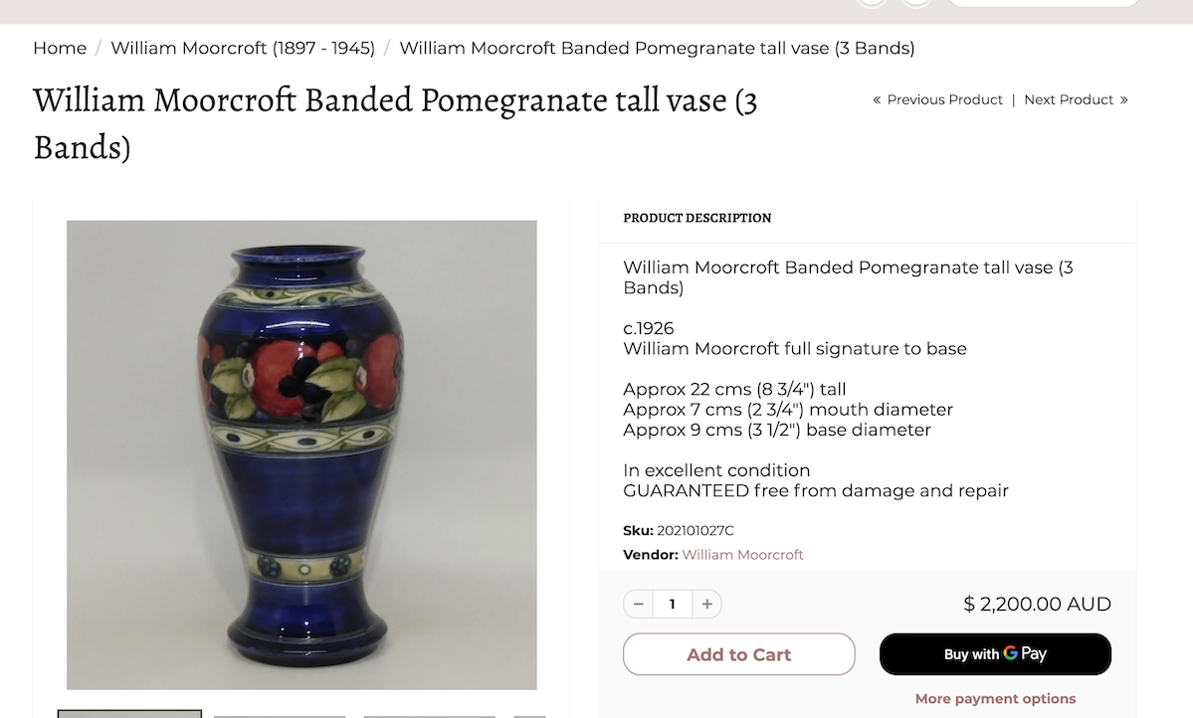The height and width of the screenshot is (718, 1193).
Task: Select the third thumbnail below the image
Action: (x=429, y=716)
